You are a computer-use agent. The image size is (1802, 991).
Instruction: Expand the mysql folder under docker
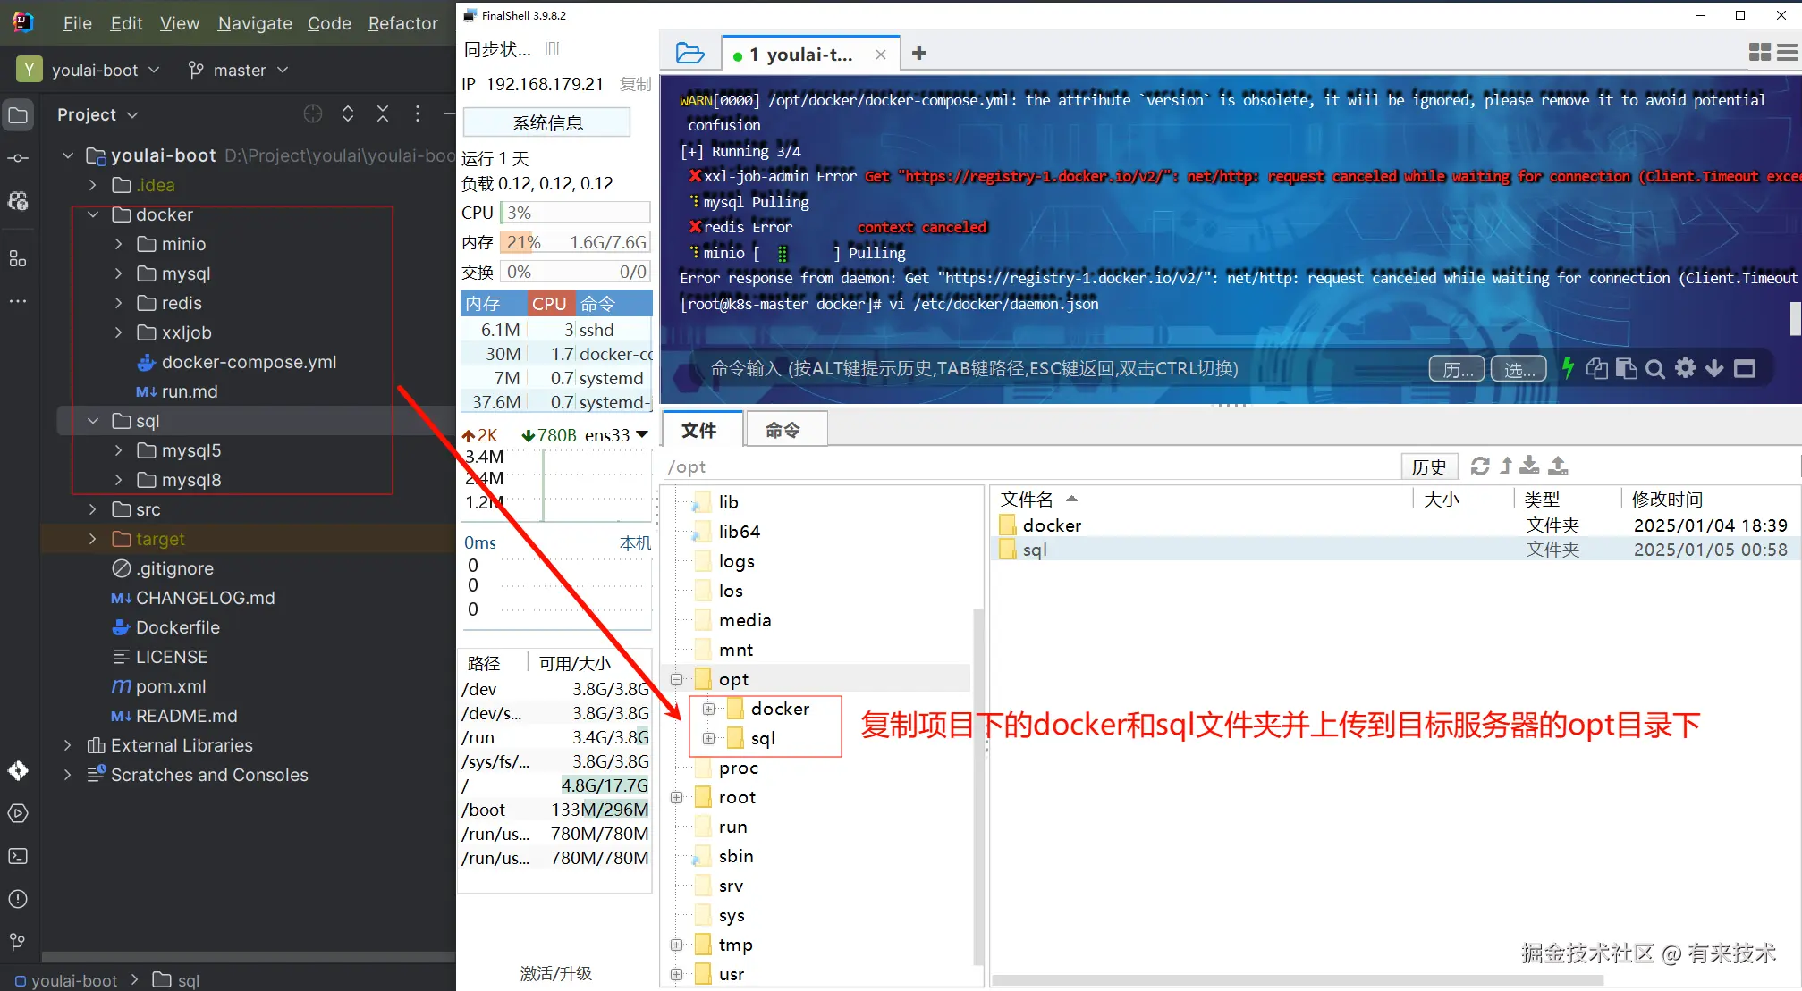[x=119, y=273]
